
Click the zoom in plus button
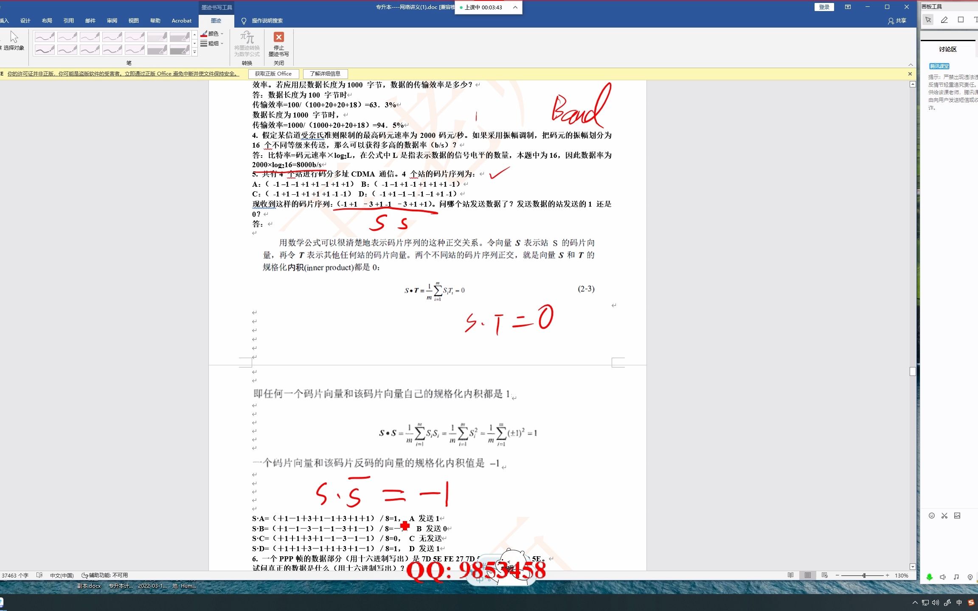point(887,575)
